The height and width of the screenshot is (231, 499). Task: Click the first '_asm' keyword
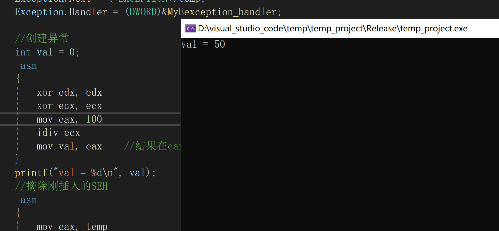point(26,66)
